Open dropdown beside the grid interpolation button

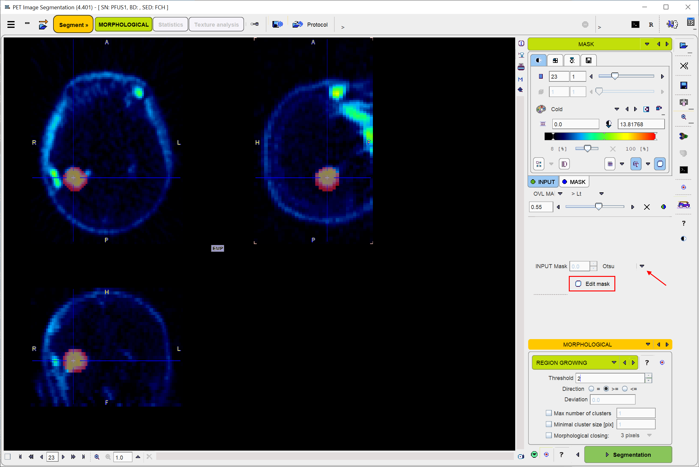pyautogui.click(x=622, y=164)
